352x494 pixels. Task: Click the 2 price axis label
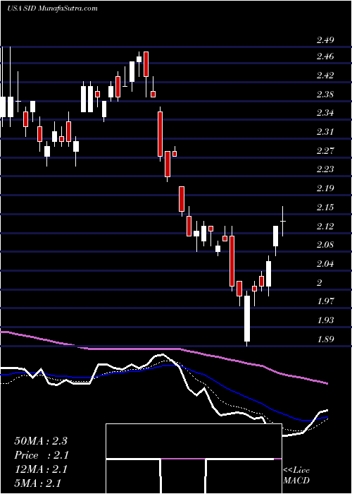320,283
